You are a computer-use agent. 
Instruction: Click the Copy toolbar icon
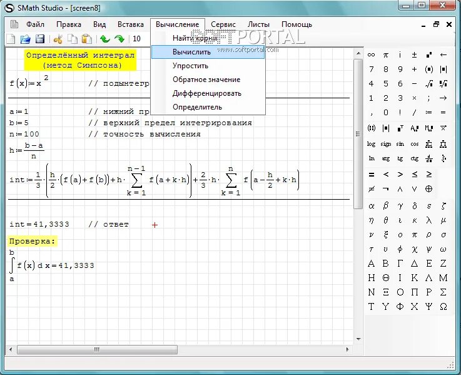click(x=73, y=39)
